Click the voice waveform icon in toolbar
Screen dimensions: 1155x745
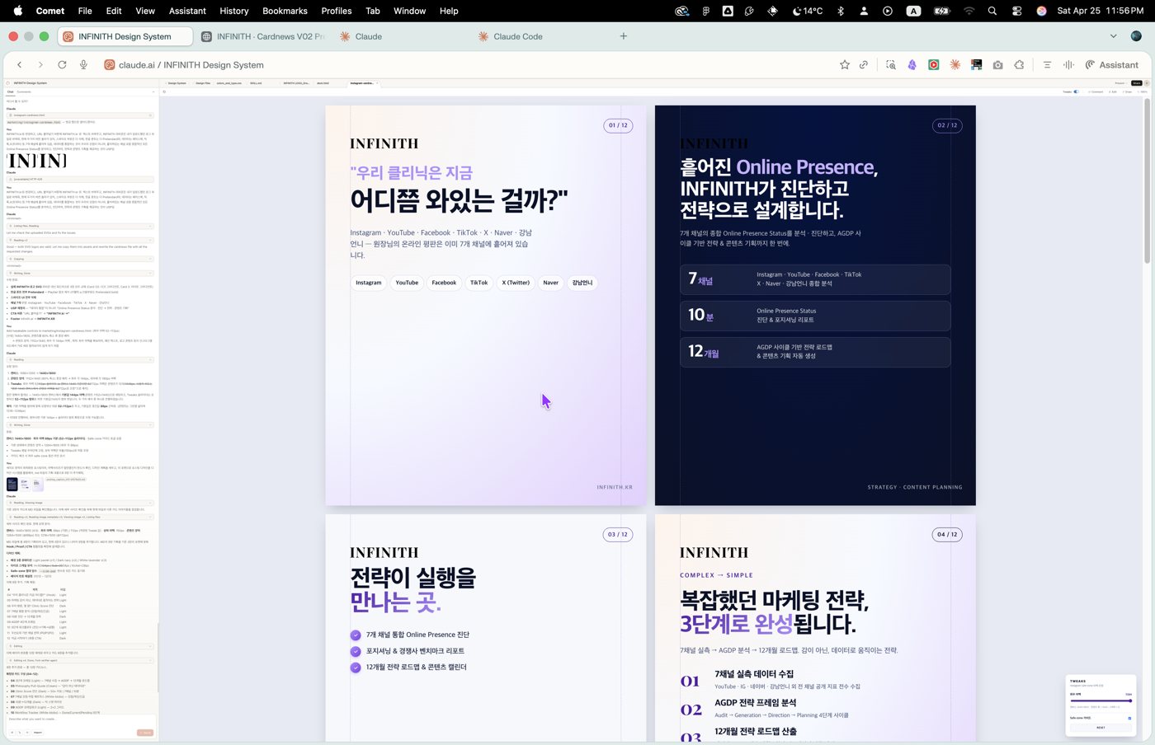click(1068, 64)
